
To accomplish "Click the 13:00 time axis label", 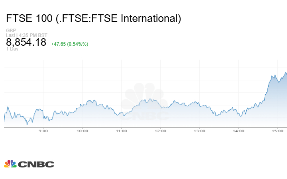I will [x=199, y=131].
